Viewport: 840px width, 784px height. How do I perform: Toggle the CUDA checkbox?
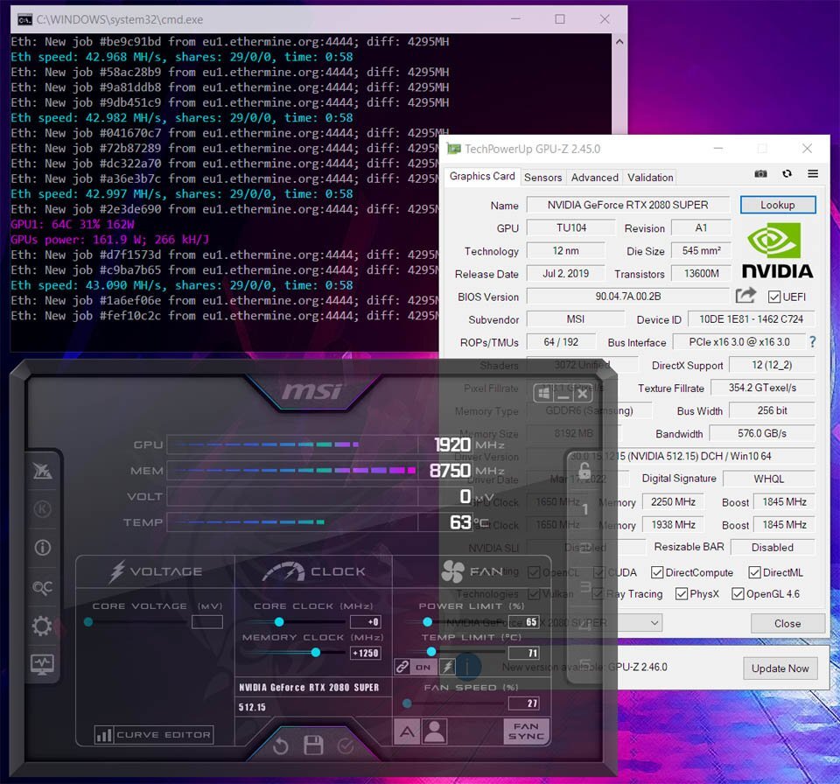tap(598, 572)
